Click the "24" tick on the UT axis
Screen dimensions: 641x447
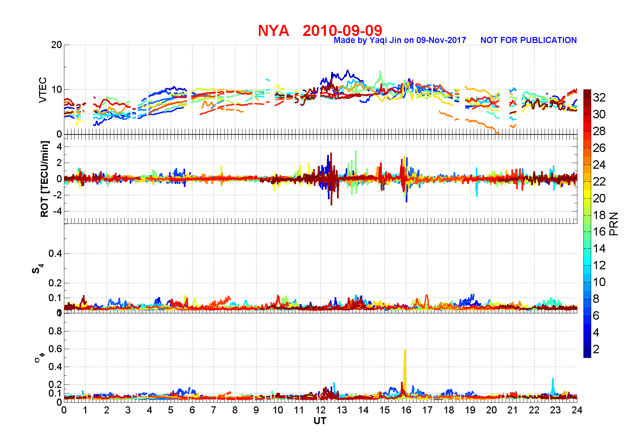point(577,410)
